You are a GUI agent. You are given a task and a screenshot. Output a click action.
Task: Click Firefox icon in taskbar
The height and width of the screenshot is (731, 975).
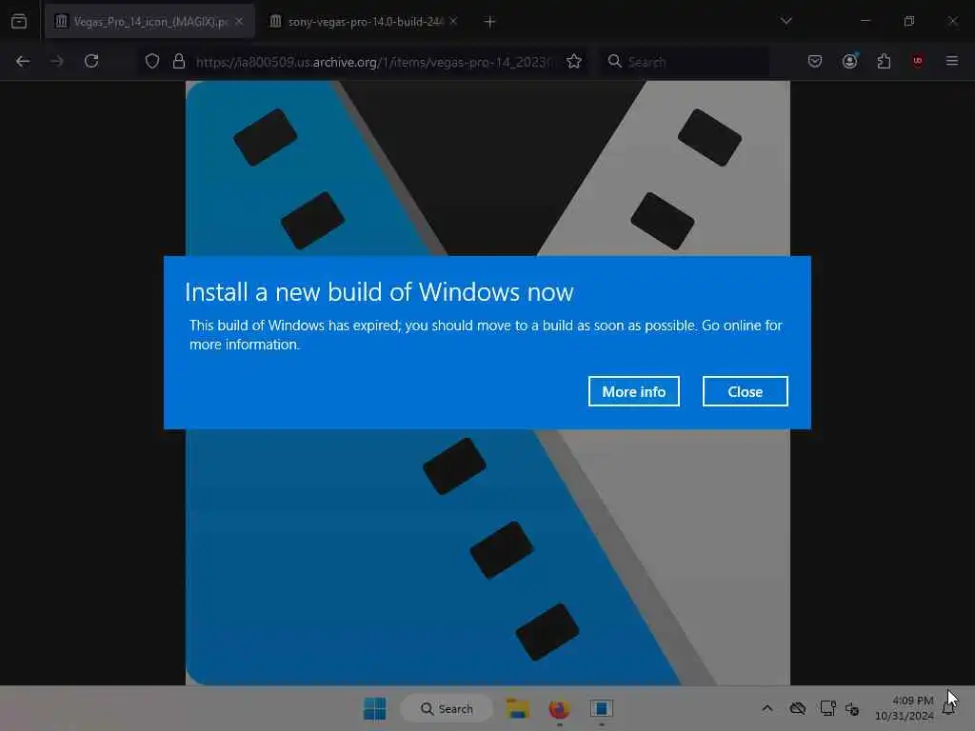click(559, 708)
